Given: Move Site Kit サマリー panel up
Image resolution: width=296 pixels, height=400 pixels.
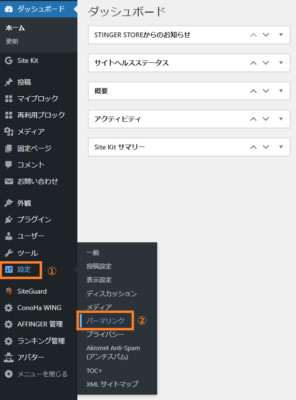Looking at the screenshot, I should tap(253, 147).
